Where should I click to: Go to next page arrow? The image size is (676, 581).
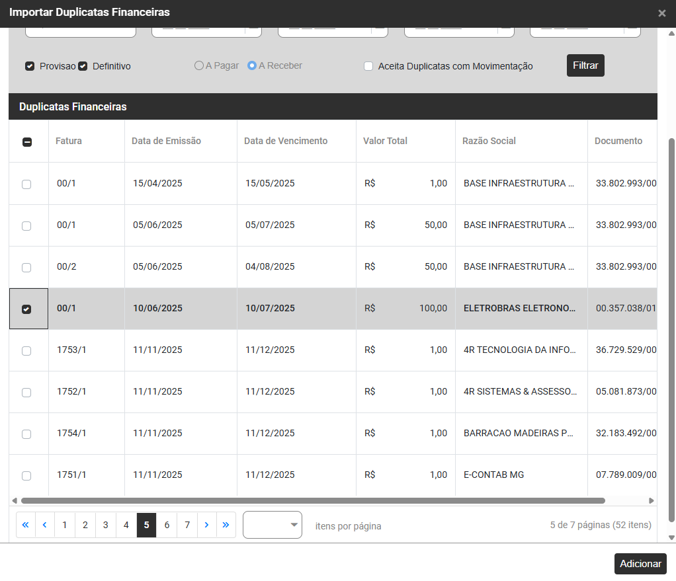pos(206,525)
